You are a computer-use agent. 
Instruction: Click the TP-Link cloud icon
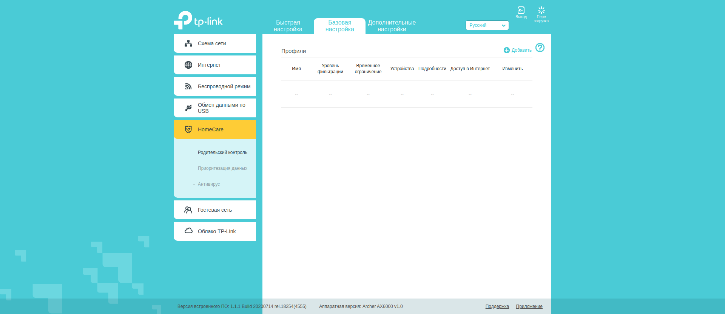(188, 231)
